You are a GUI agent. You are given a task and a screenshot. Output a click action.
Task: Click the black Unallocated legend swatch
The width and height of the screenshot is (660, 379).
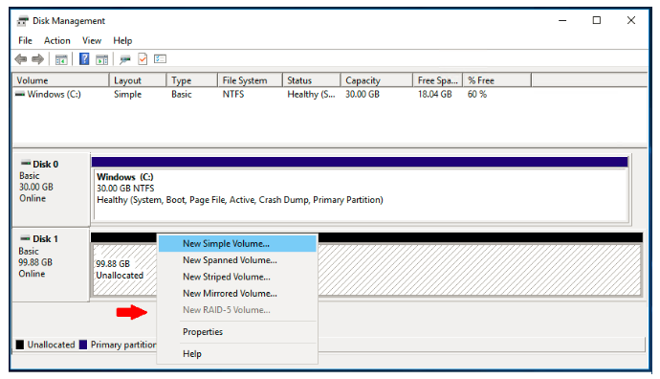click(x=20, y=345)
